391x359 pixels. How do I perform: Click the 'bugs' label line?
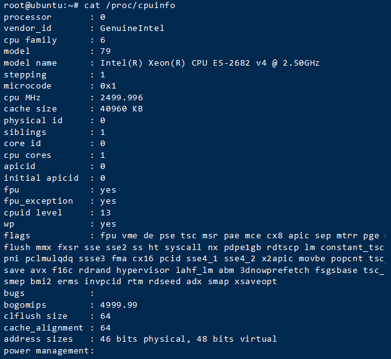tap(14, 293)
